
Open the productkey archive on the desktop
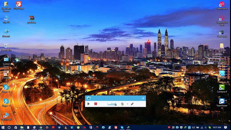[31, 20]
